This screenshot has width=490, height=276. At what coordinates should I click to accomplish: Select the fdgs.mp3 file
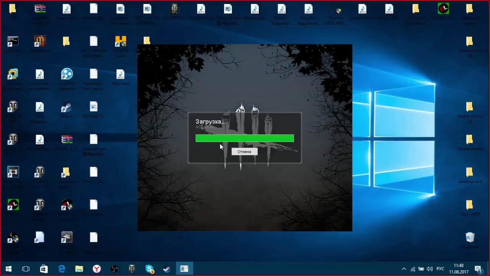point(121,77)
